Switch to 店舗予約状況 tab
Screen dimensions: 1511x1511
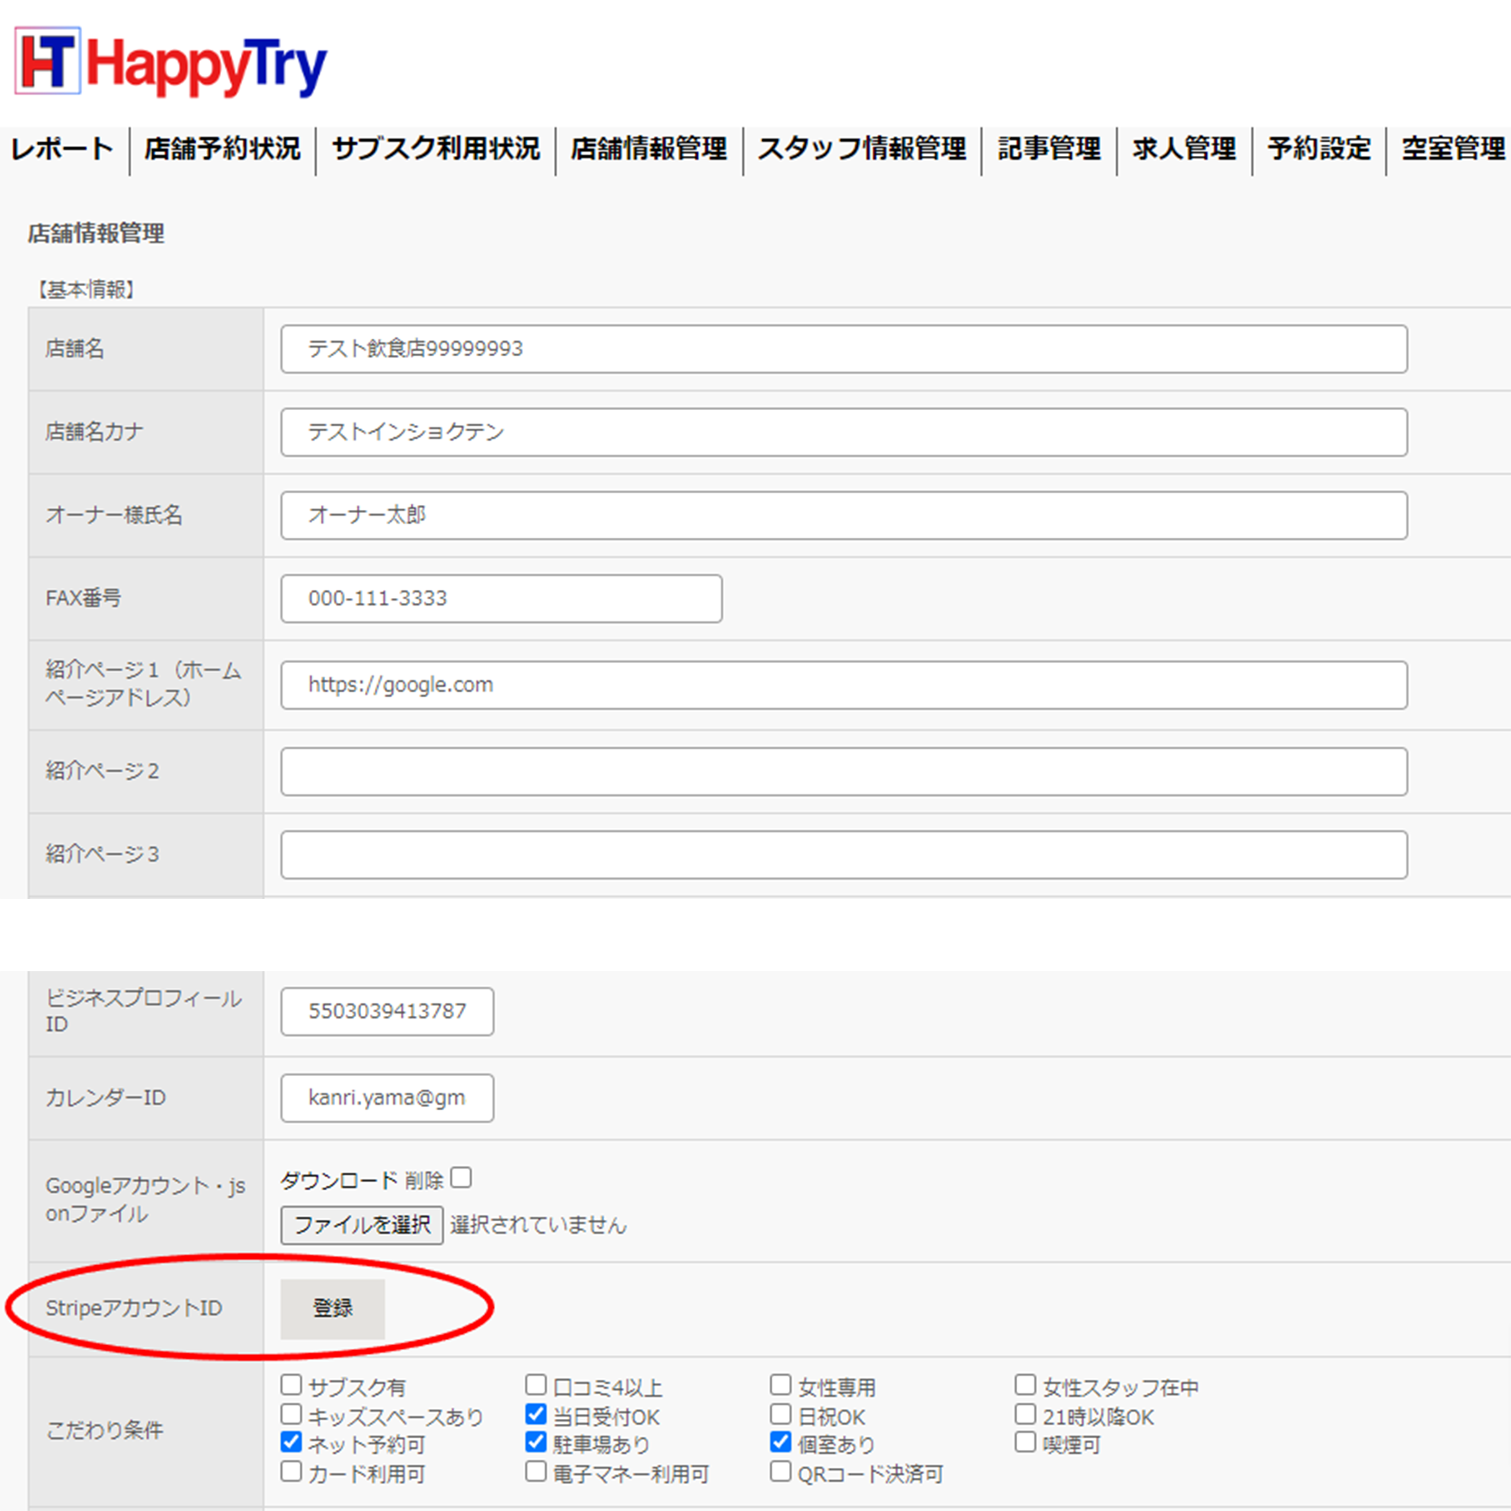pos(222,149)
